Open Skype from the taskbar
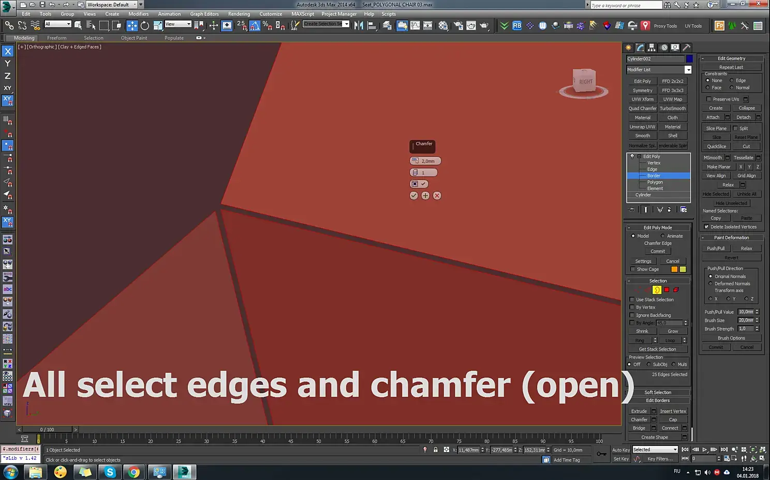 (x=110, y=472)
